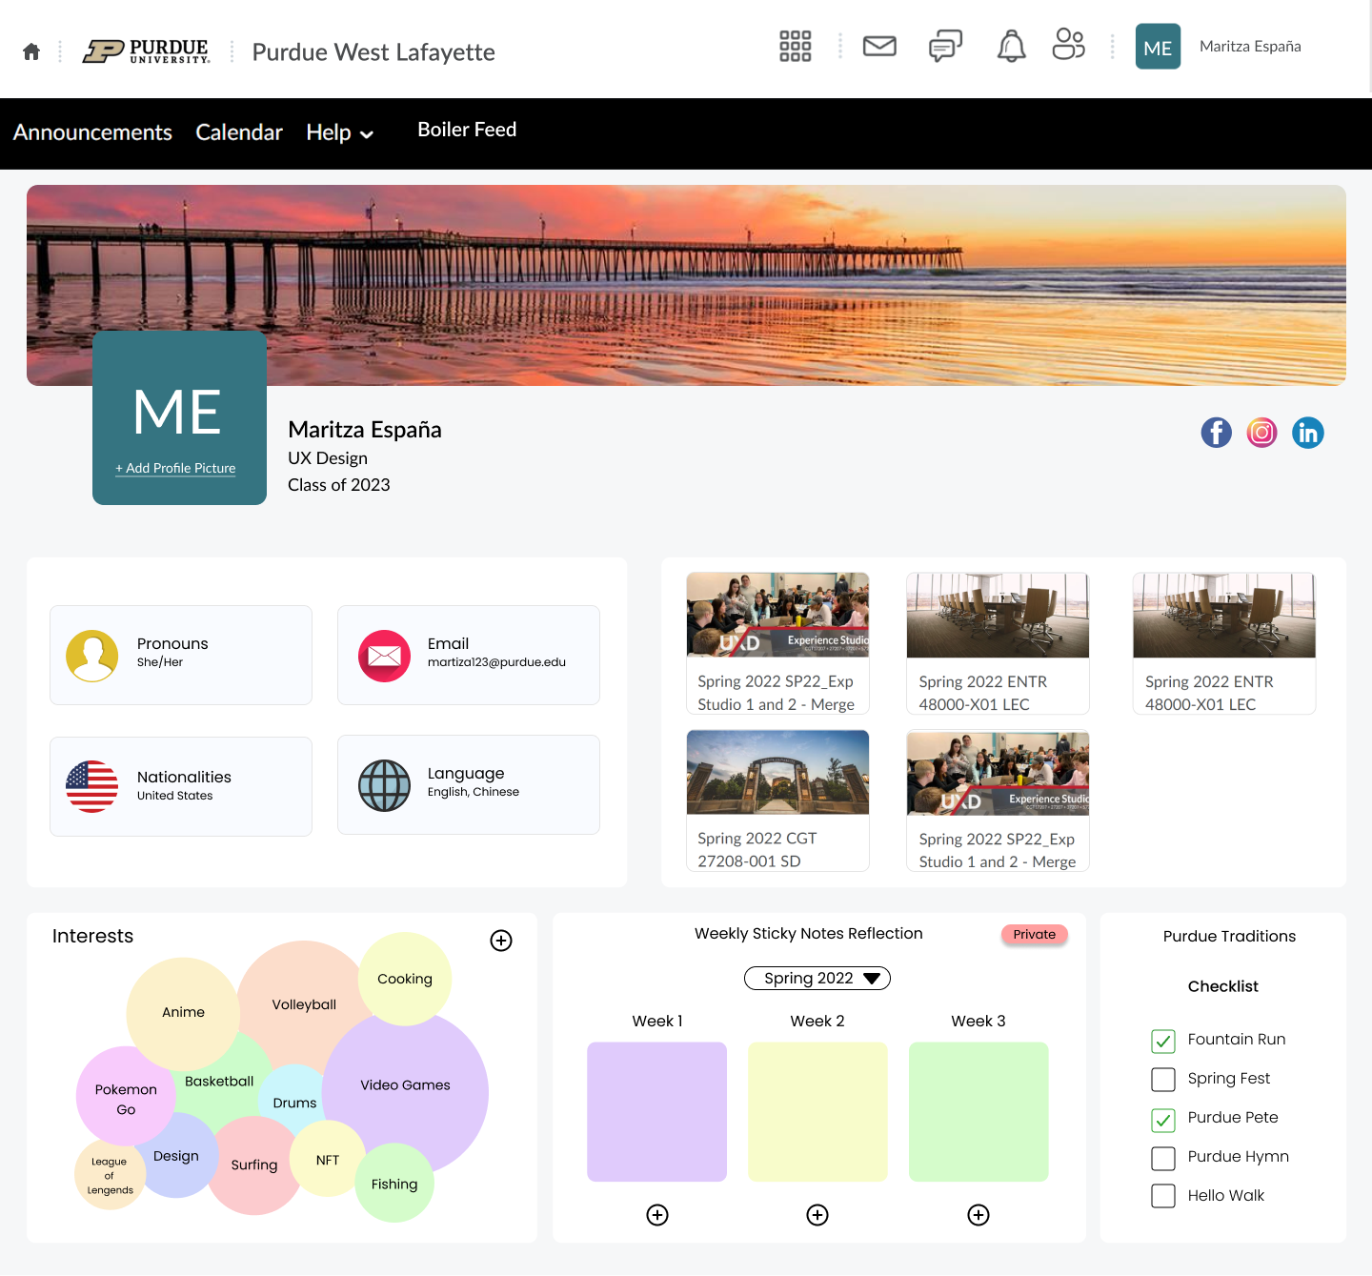
Task: Open the classmates people icon
Action: coord(1068,44)
